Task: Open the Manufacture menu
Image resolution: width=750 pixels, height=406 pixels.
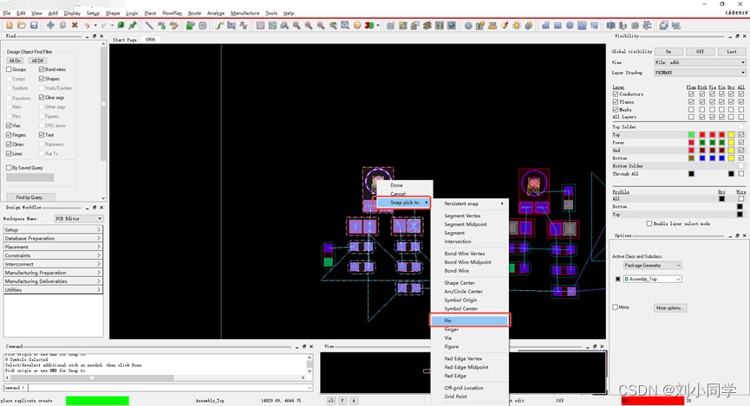Action: 245,13
